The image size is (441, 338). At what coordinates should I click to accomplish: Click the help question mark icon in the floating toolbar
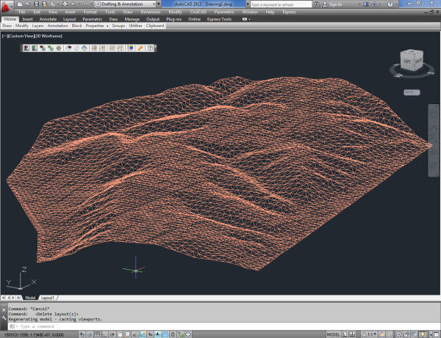tap(150, 48)
